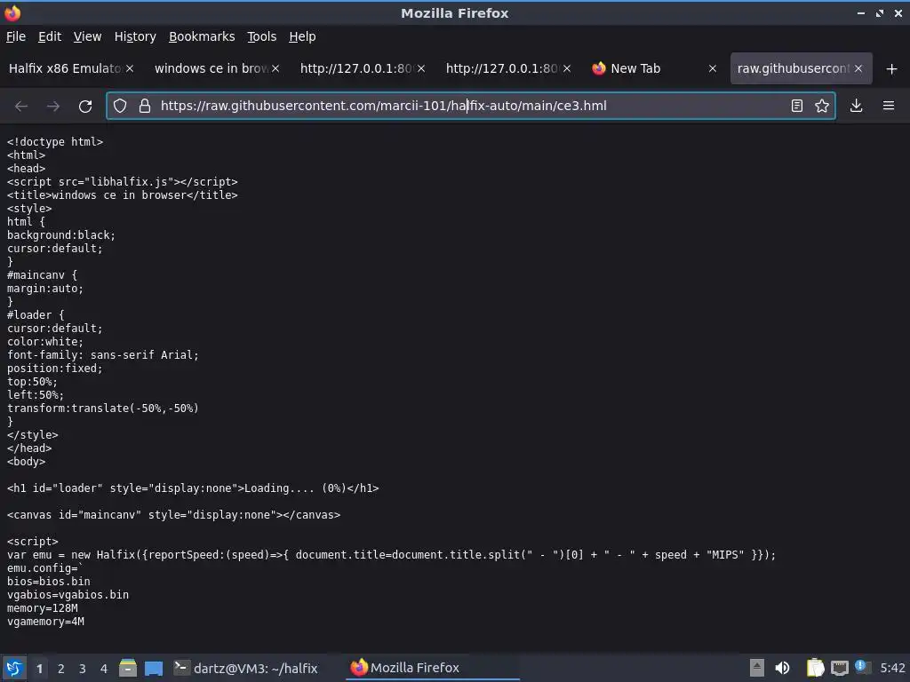The height and width of the screenshot is (682, 910).
Task: Open the Help menu
Action: [302, 36]
